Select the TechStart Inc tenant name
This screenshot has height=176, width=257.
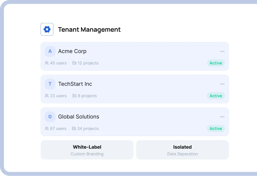(75, 84)
